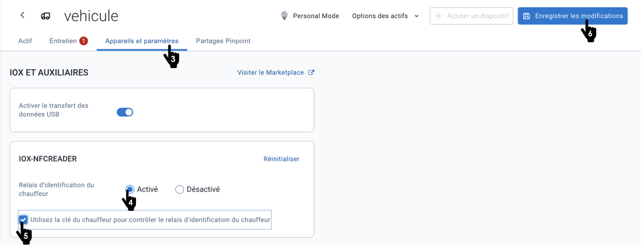This screenshot has width=643, height=250.
Task: Open the Entretien tab
Action: tap(63, 41)
